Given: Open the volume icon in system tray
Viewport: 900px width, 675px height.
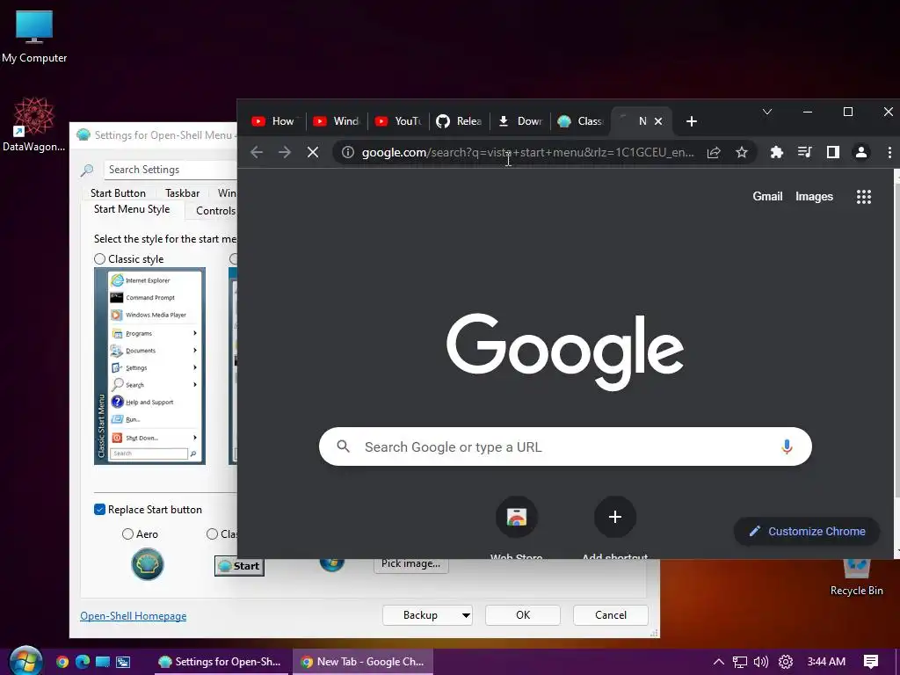Looking at the screenshot, I should (761, 662).
